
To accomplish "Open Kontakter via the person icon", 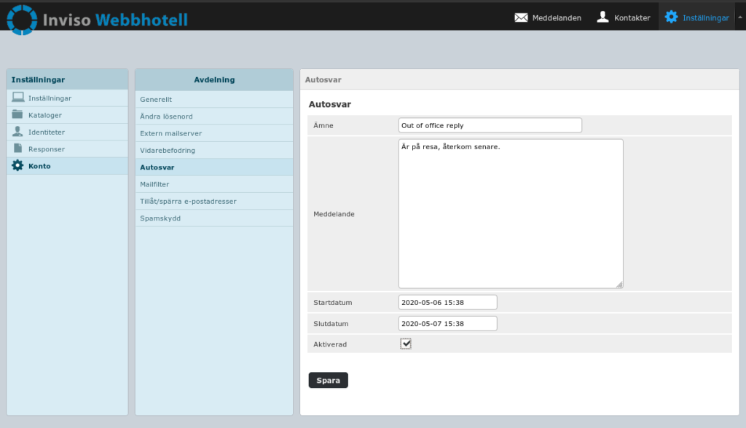I will pos(602,17).
